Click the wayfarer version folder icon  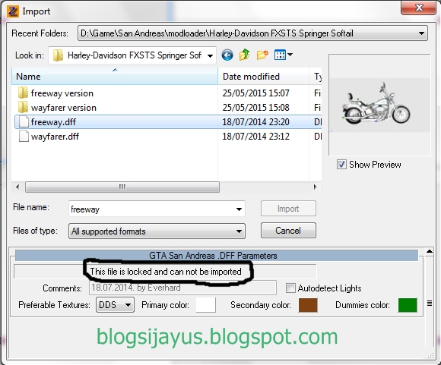23,107
